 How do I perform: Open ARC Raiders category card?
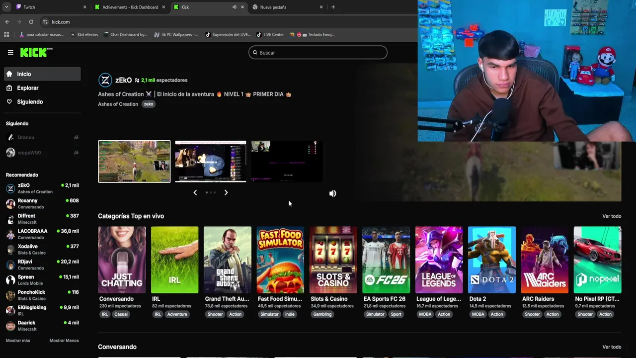pos(545,260)
